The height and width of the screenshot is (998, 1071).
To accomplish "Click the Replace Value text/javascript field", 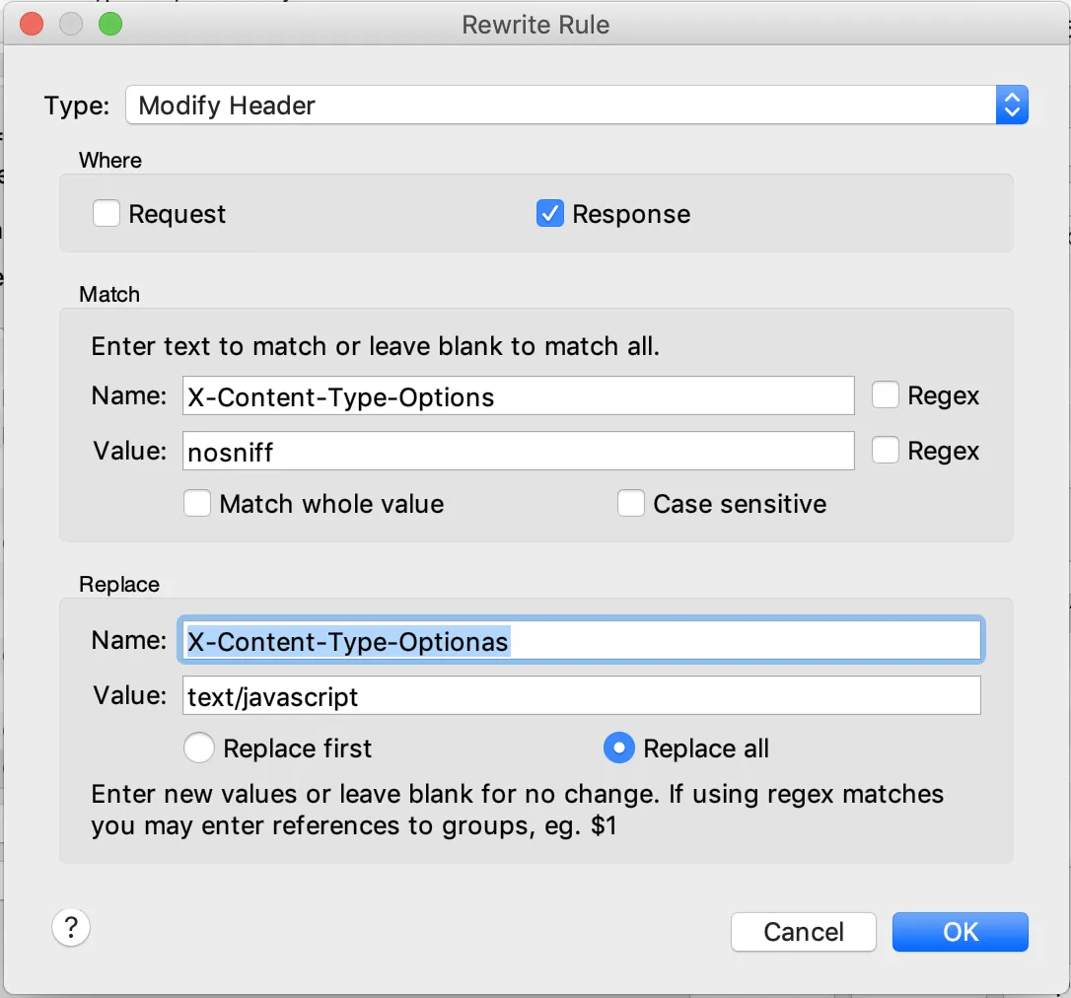I will point(582,696).
